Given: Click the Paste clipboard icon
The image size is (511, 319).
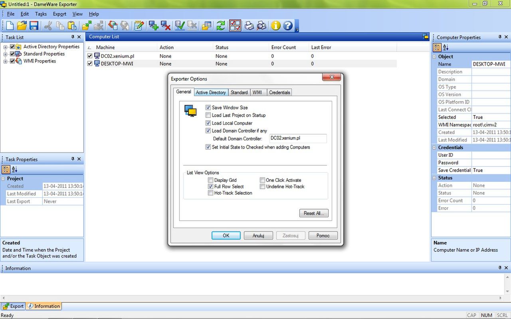Looking at the screenshot, I should [72, 26].
